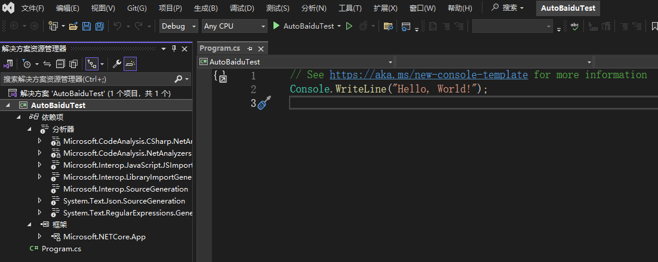This screenshot has width=658, height=262.
Task: Select Program.cs in Solution Explorer
Action: point(62,249)
